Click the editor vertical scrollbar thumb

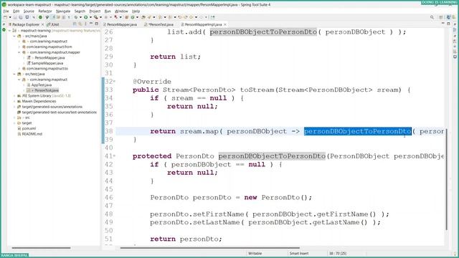(446, 179)
